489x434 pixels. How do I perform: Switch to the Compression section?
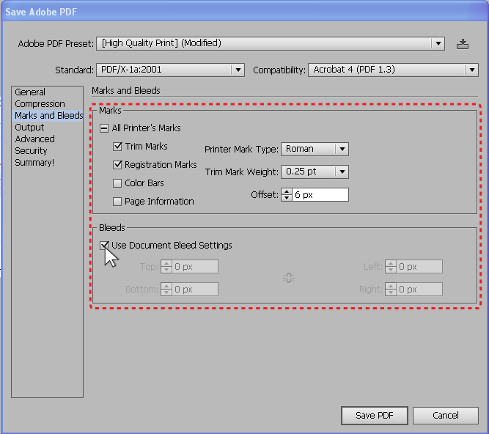(x=40, y=104)
